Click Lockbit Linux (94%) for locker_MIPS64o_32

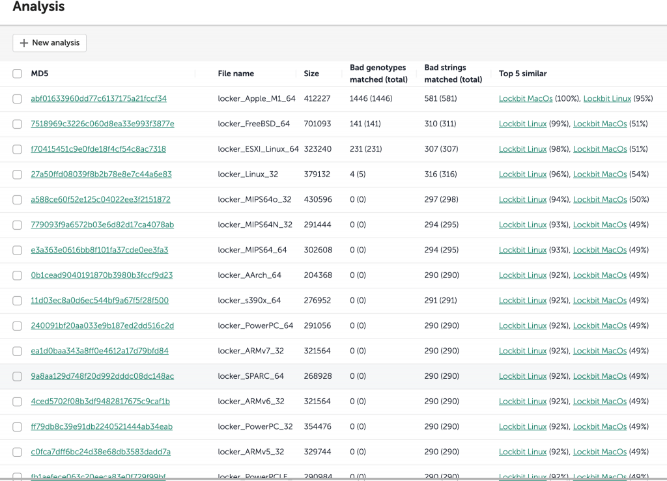tap(523, 199)
